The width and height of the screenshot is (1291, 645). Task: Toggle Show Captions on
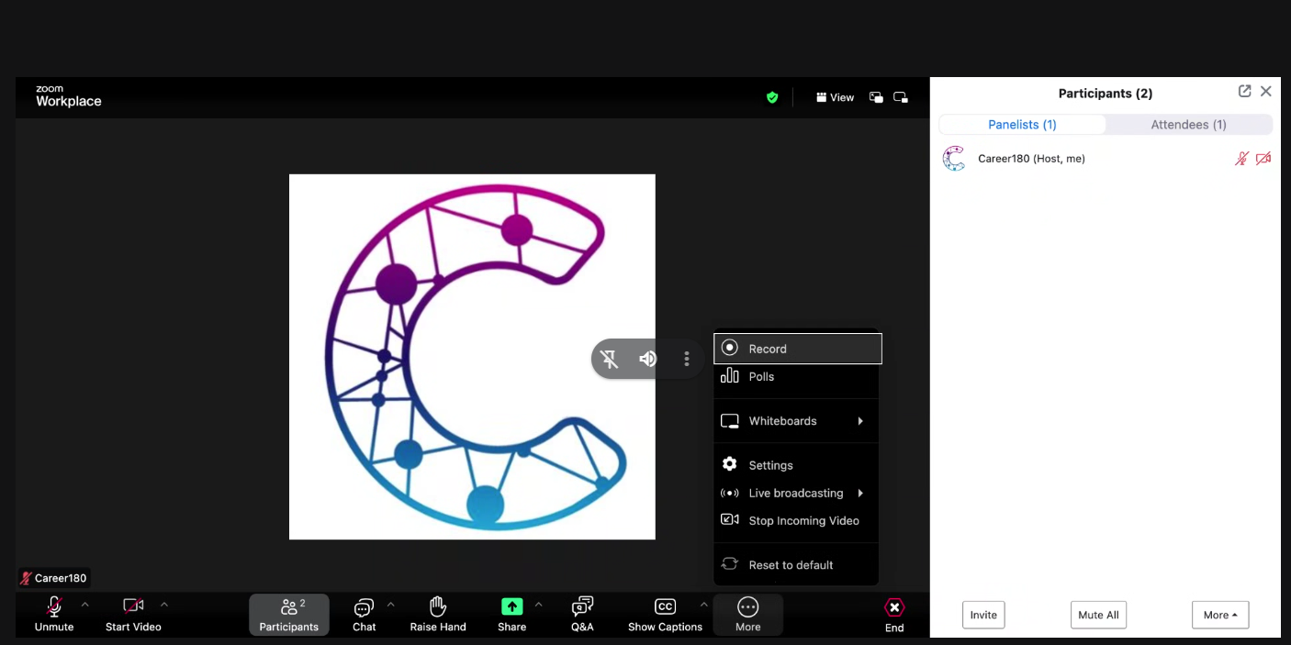pyautogui.click(x=665, y=615)
